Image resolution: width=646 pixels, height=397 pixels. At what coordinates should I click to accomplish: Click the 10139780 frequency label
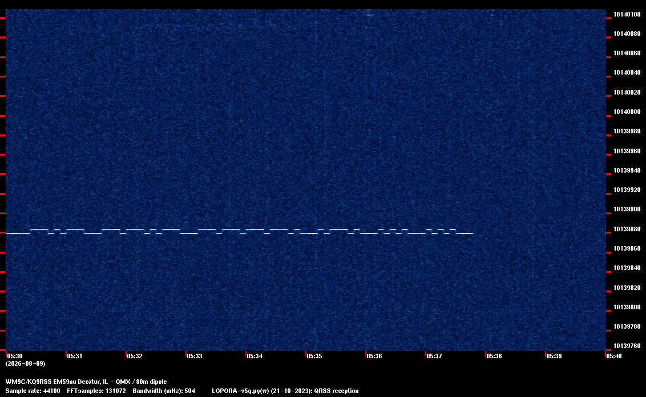[x=627, y=326]
